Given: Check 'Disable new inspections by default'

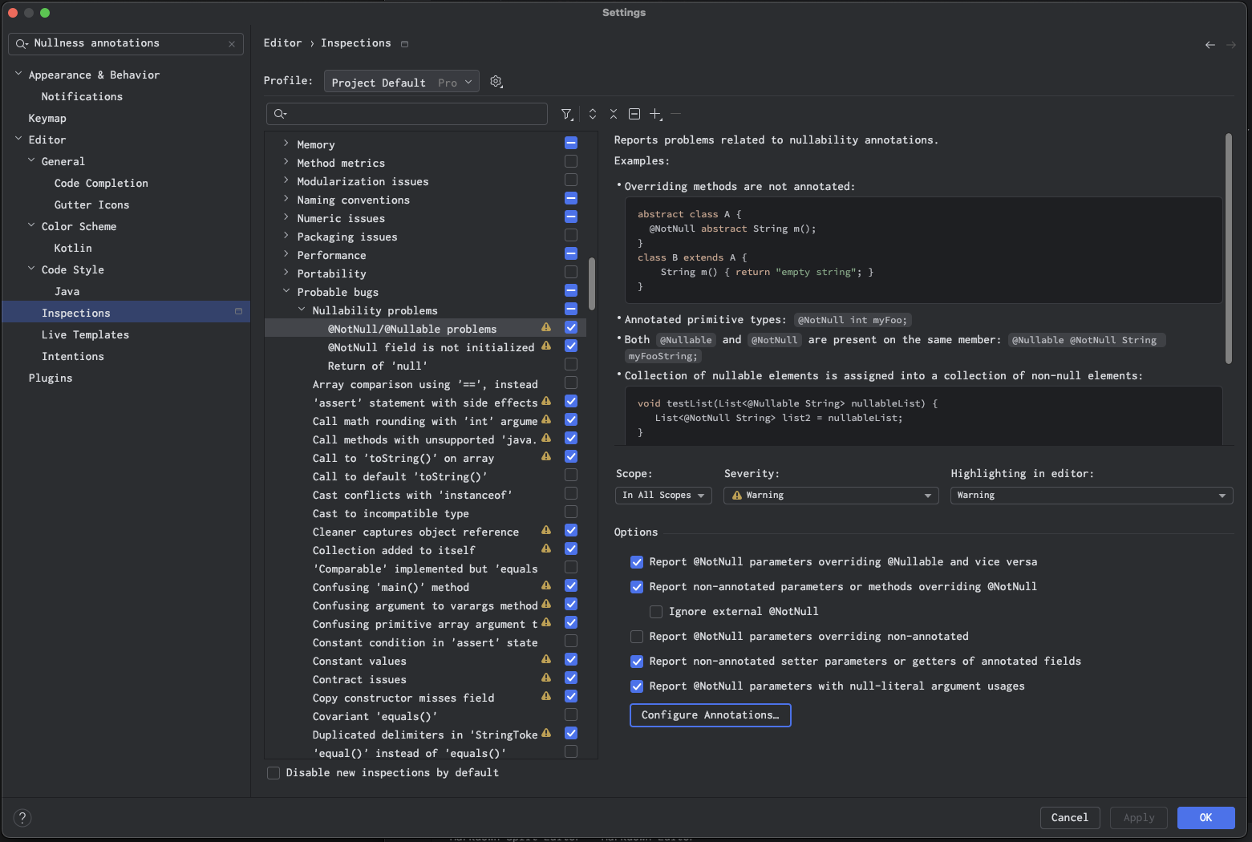Looking at the screenshot, I should [273, 772].
